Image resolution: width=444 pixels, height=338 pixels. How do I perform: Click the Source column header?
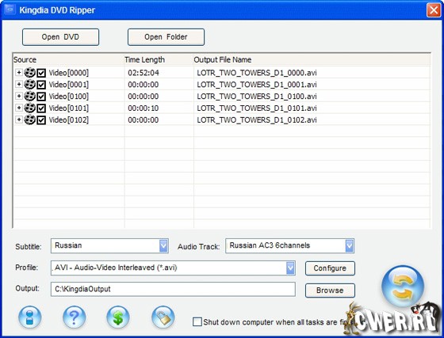pos(68,59)
